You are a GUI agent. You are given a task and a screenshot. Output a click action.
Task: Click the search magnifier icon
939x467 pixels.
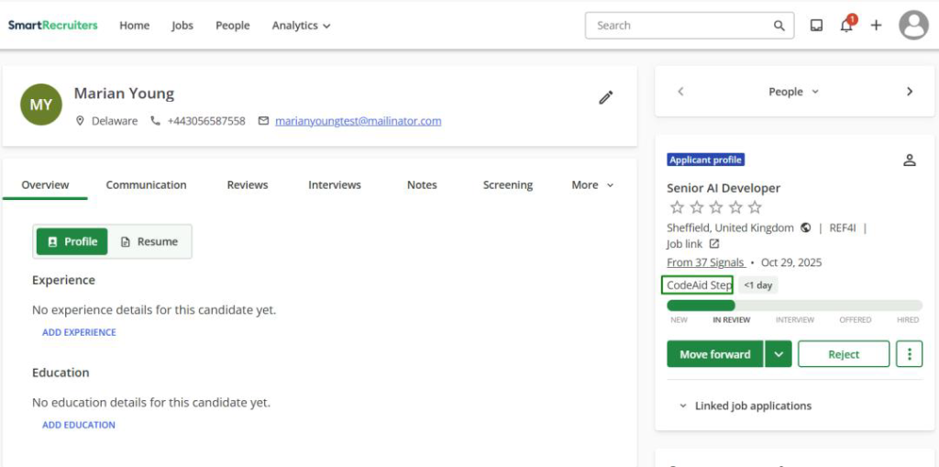(779, 26)
